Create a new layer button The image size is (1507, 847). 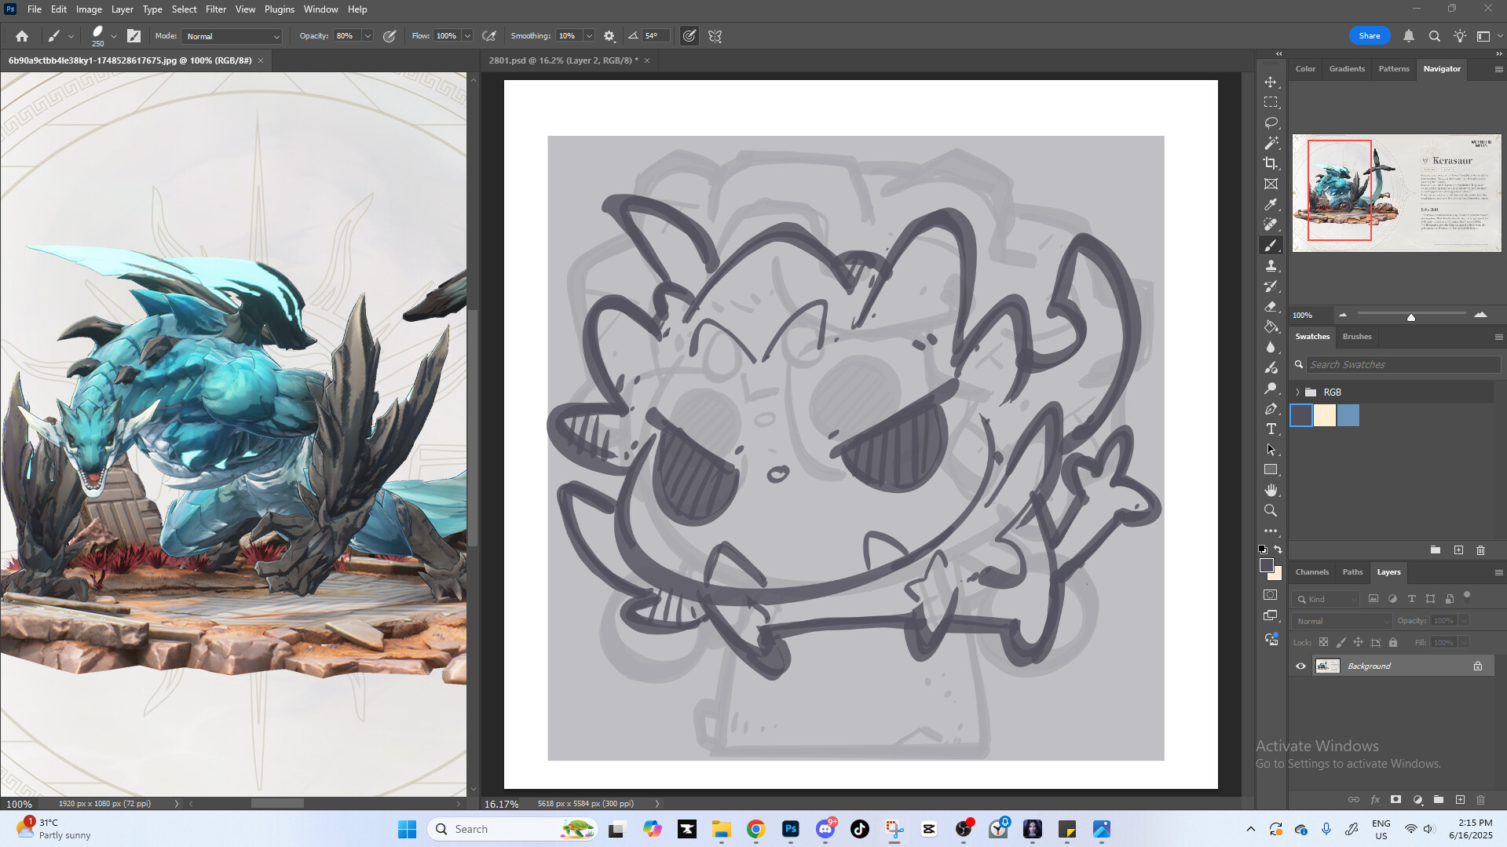pyautogui.click(x=1460, y=800)
